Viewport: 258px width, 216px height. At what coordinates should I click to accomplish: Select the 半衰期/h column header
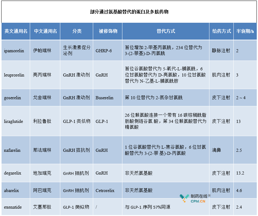click(x=245, y=31)
